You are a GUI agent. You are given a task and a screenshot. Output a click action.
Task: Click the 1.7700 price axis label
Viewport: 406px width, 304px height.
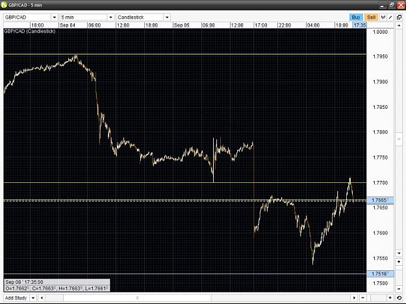[x=380, y=183]
